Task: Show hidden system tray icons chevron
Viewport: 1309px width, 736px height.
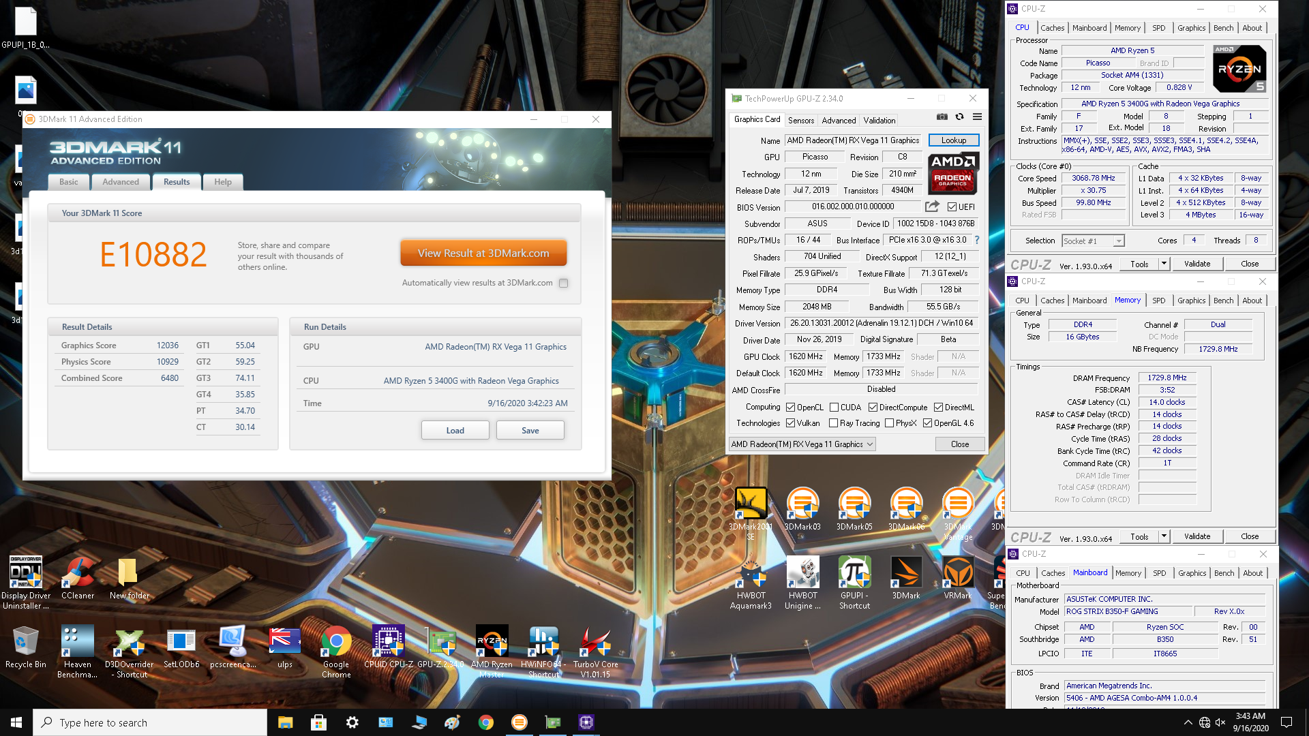Action: point(1188,722)
